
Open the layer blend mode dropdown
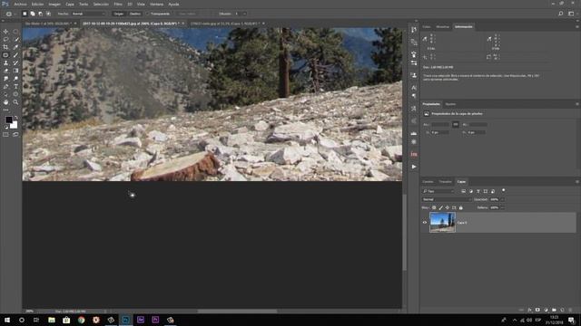[447, 199]
